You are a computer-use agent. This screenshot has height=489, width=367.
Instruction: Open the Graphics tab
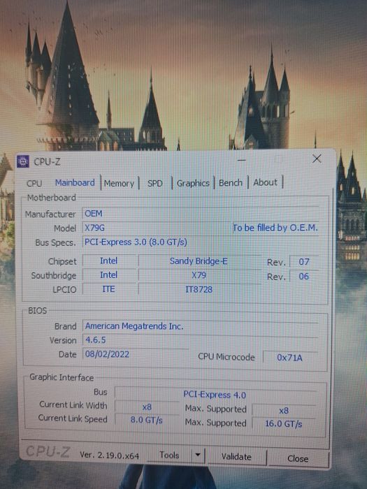(x=193, y=183)
